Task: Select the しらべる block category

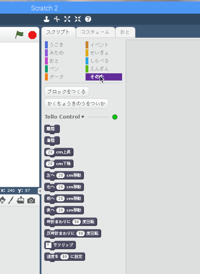Action: click(97, 61)
